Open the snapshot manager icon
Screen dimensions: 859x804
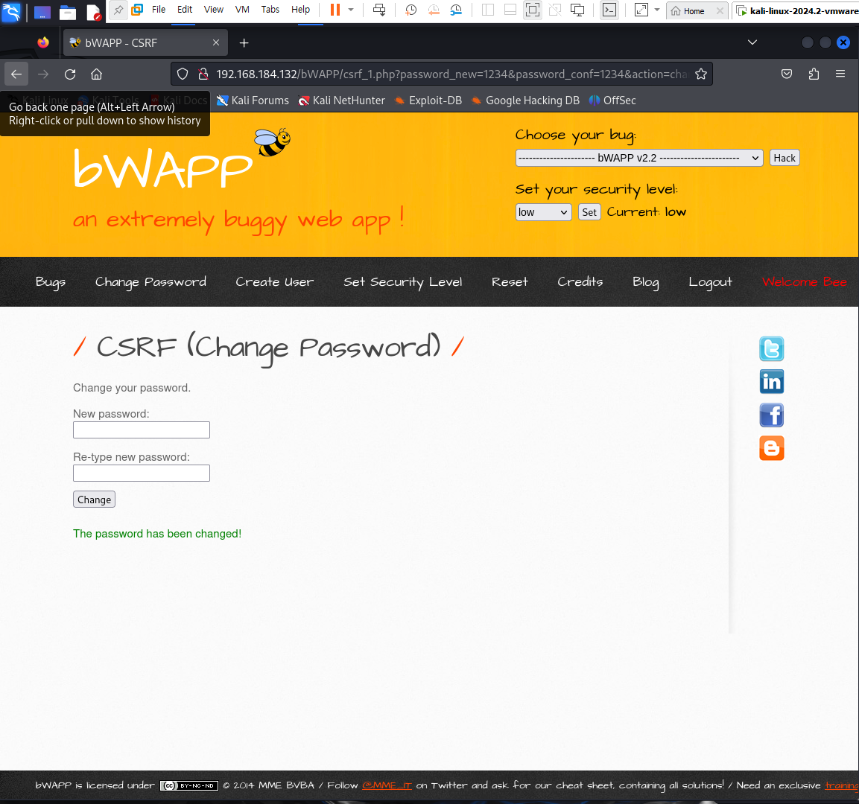pyautogui.click(x=456, y=10)
